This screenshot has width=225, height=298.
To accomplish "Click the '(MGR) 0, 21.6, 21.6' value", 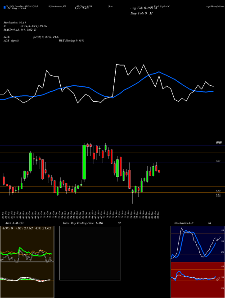I will tap(46, 37).
